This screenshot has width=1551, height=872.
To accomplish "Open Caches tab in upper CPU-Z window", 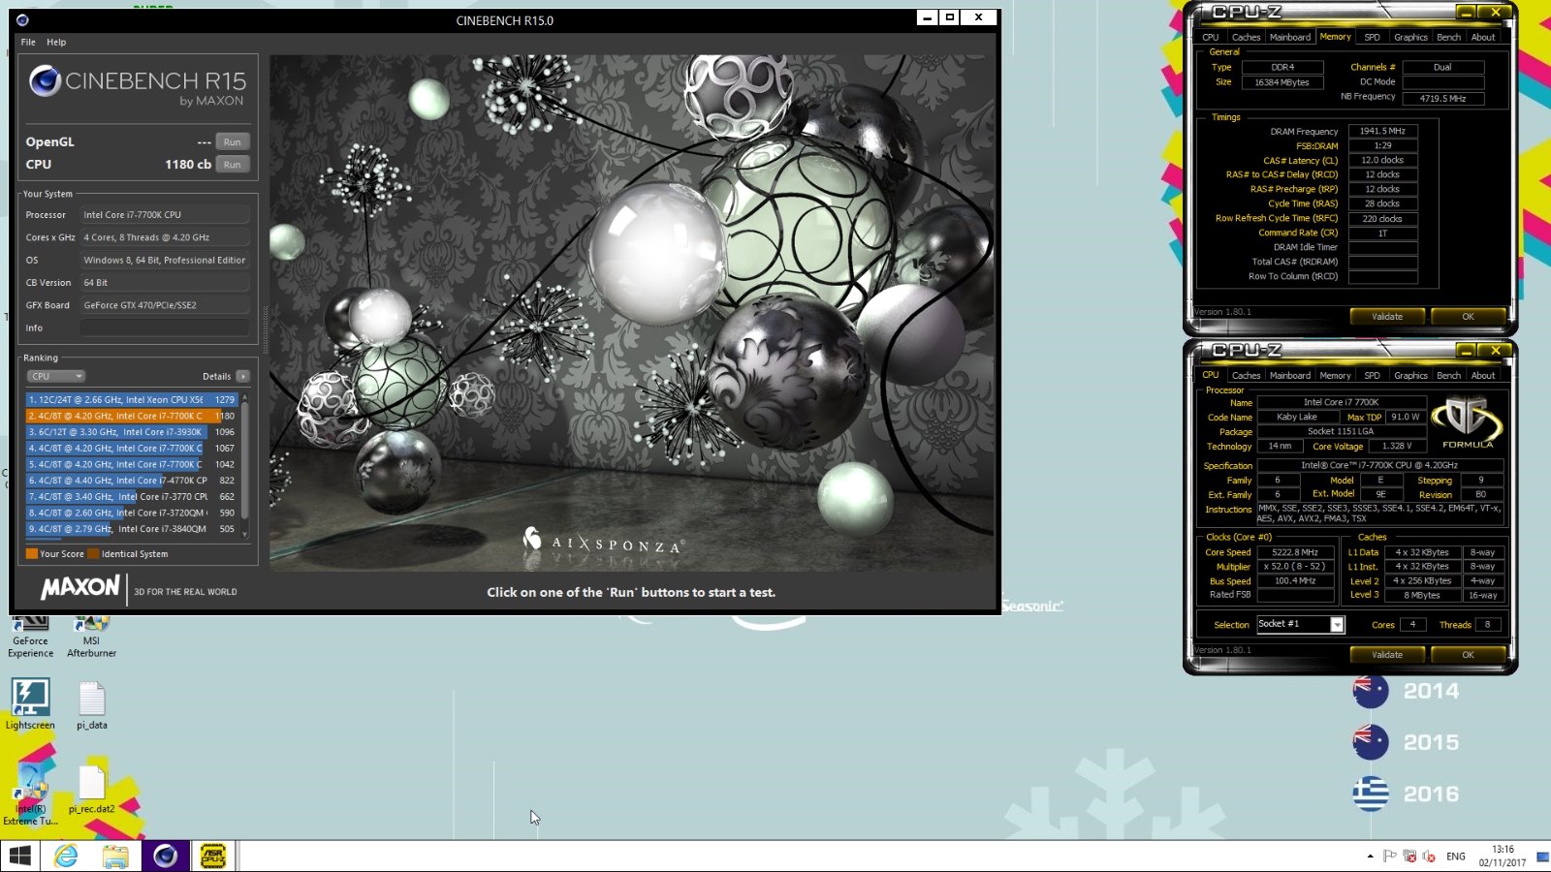I will (x=1246, y=37).
